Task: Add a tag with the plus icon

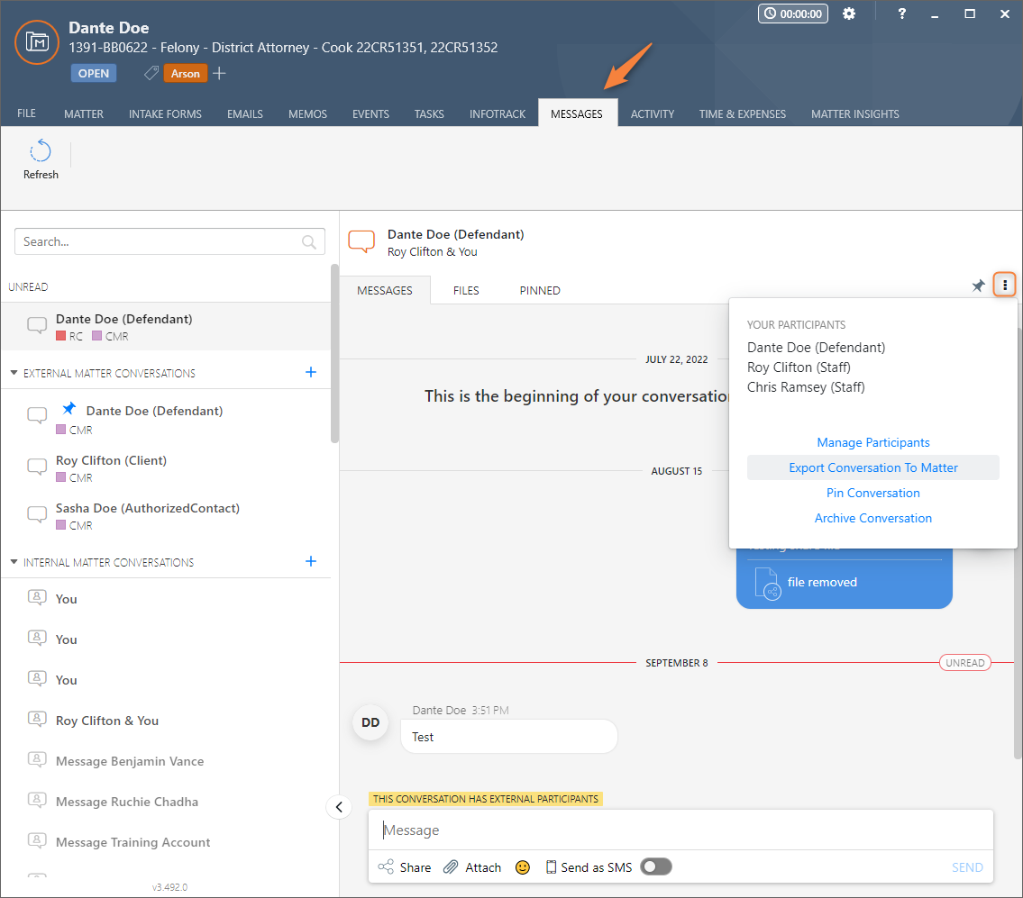Action: point(220,73)
